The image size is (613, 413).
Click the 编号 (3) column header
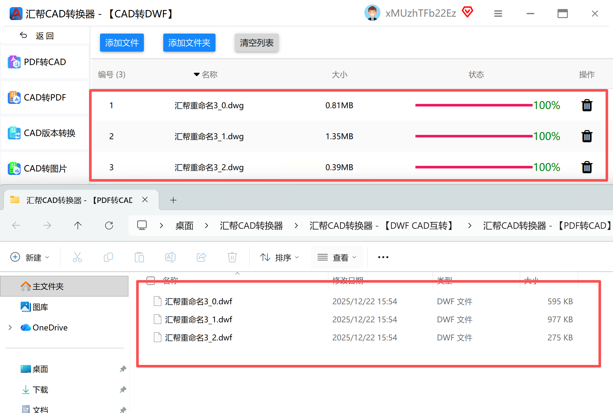[112, 75]
